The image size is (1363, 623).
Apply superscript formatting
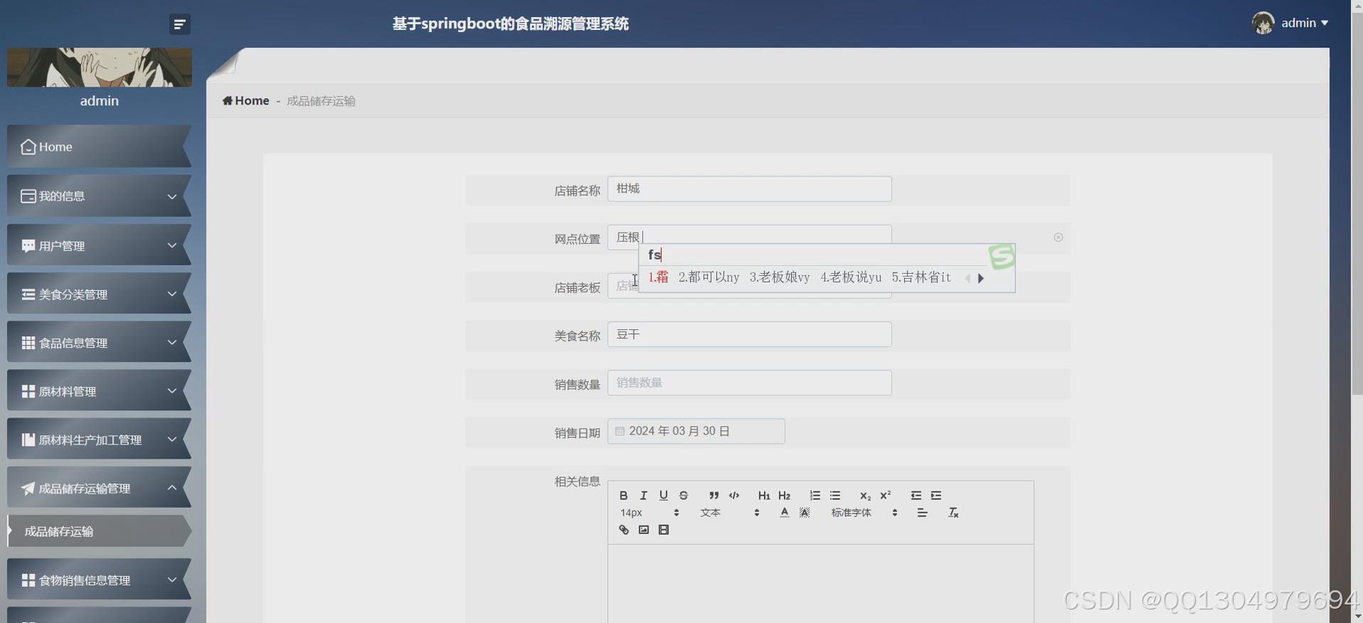tap(885, 496)
